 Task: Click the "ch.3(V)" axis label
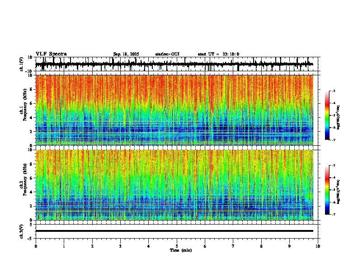pyautogui.click(x=22, y=232)
